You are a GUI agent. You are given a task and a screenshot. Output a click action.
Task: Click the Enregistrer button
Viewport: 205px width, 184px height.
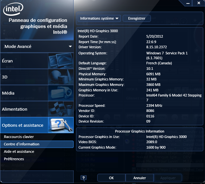pyautogui.click(x=137, y=18)
